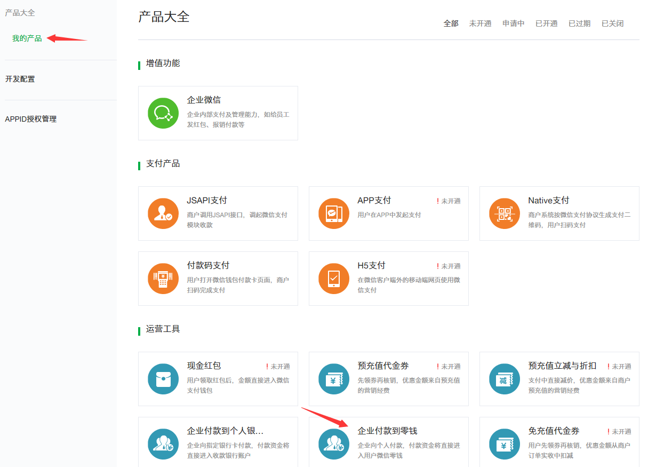Click the Native支付 QR code icon

(505, 213)
